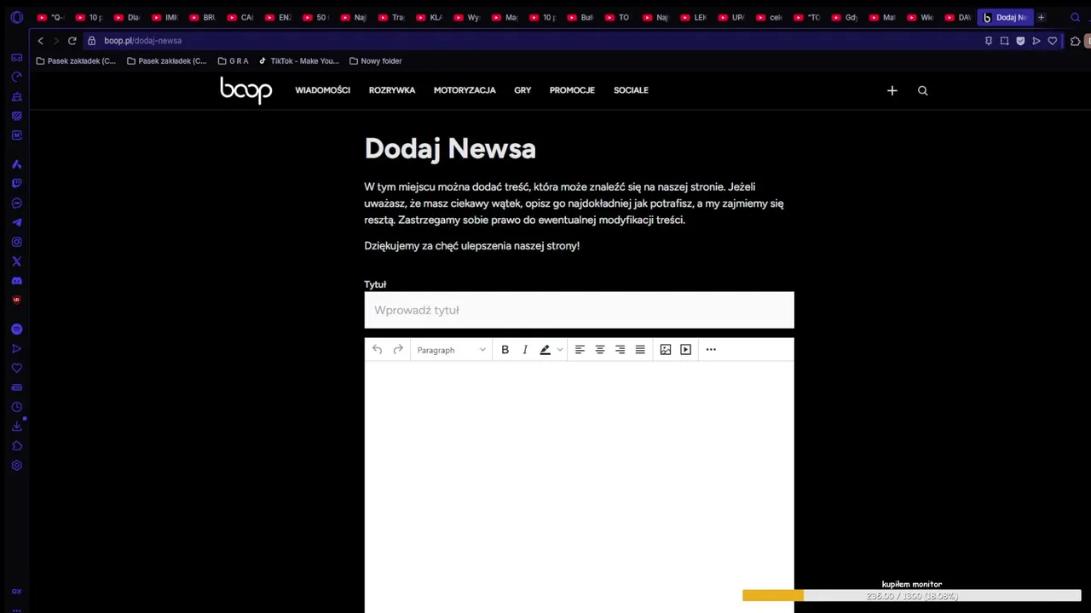The width and height of the screenshot is (1091, 613).
Task: Undo the last editor action
Action: [x=377, y=350]
